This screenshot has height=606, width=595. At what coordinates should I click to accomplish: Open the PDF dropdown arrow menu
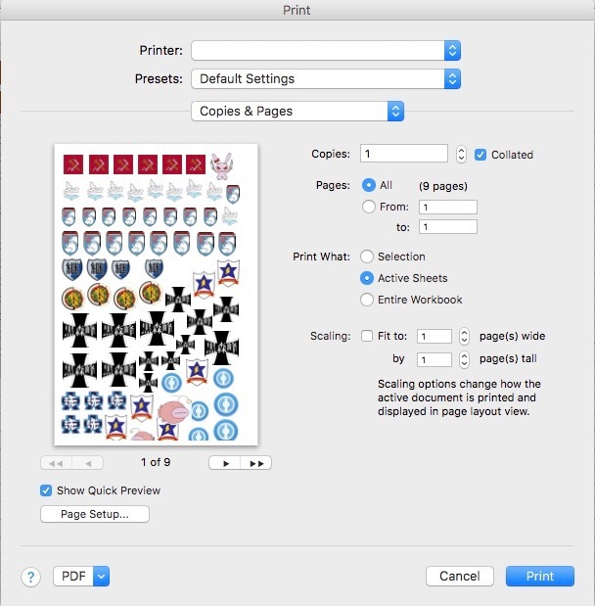[x=101, y=577]
